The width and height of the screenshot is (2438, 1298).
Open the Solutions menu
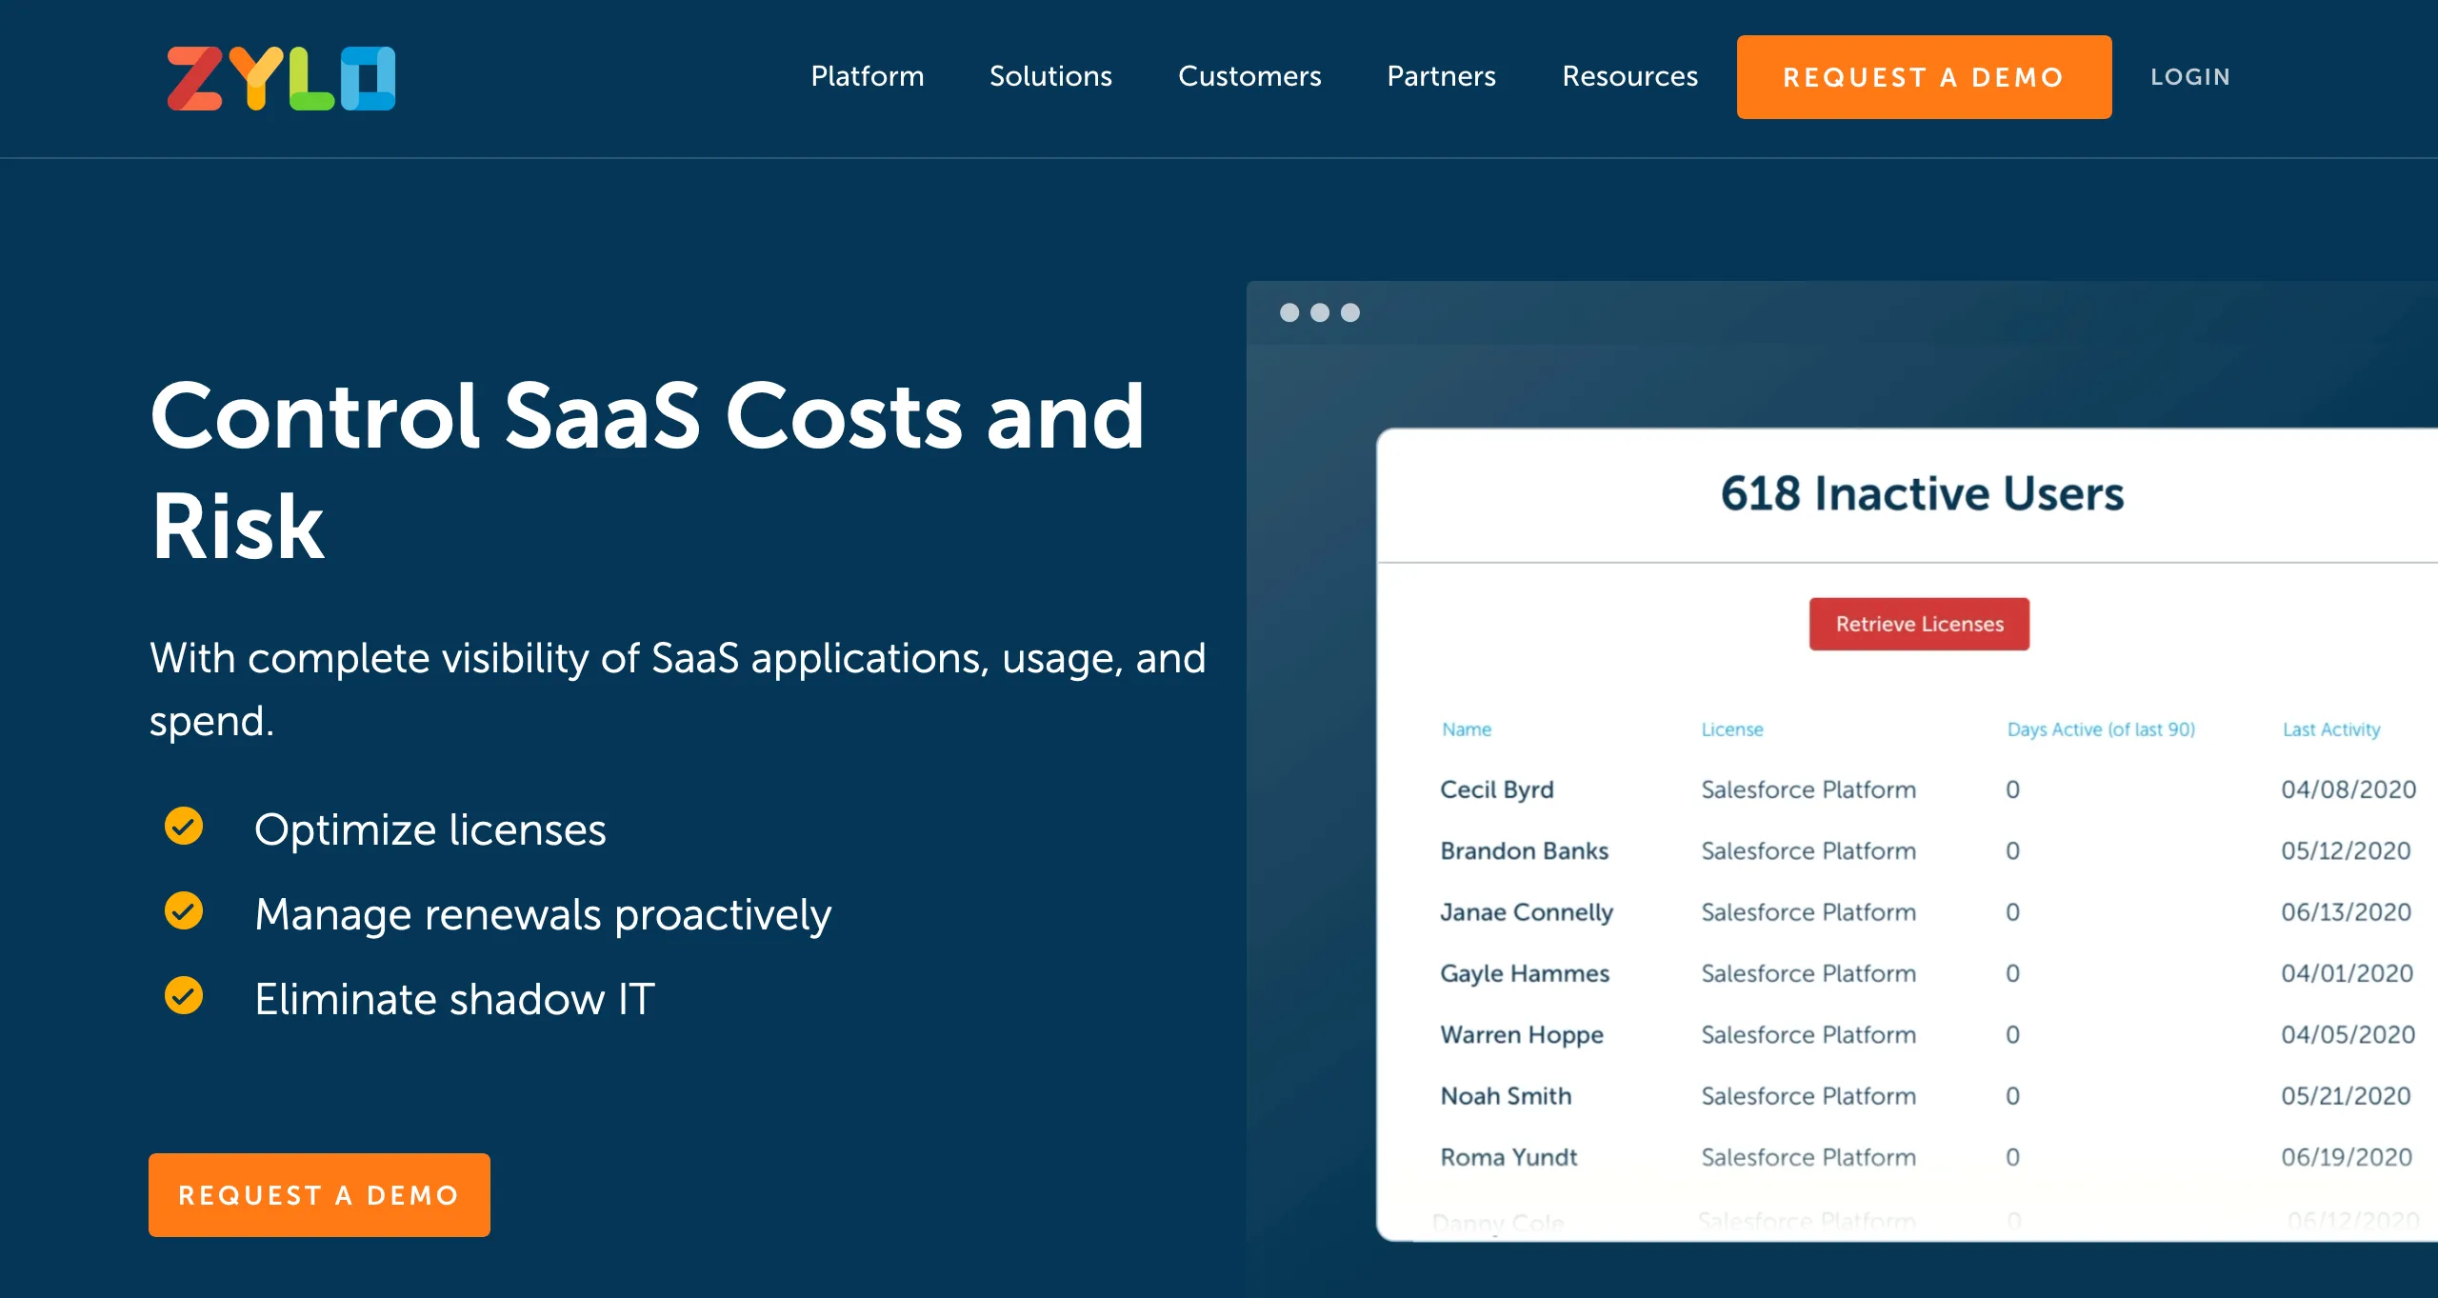[1050, 76]
